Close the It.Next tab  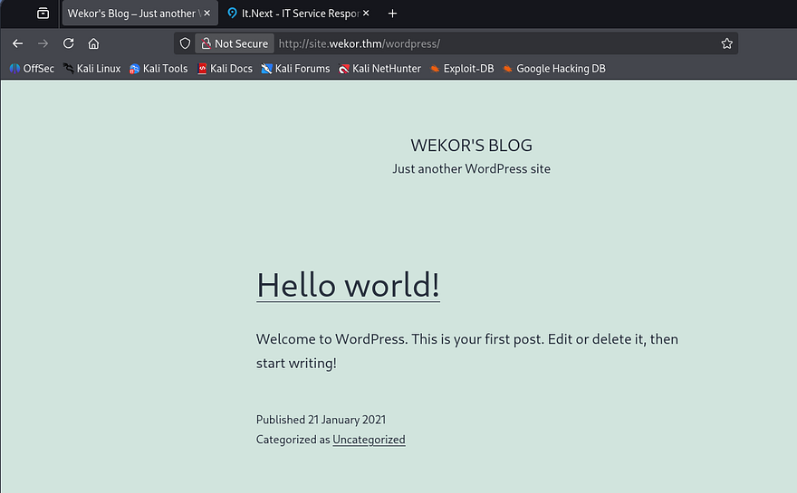coord(368,14)
